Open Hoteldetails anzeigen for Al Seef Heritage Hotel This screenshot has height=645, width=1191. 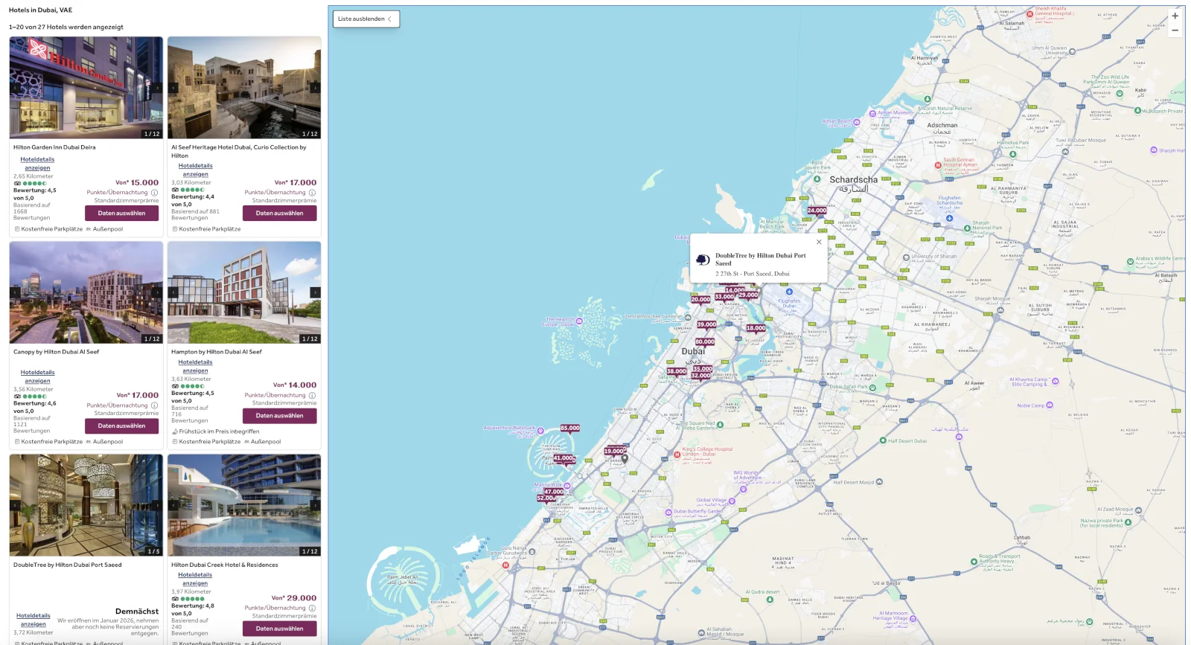point(195,170)
